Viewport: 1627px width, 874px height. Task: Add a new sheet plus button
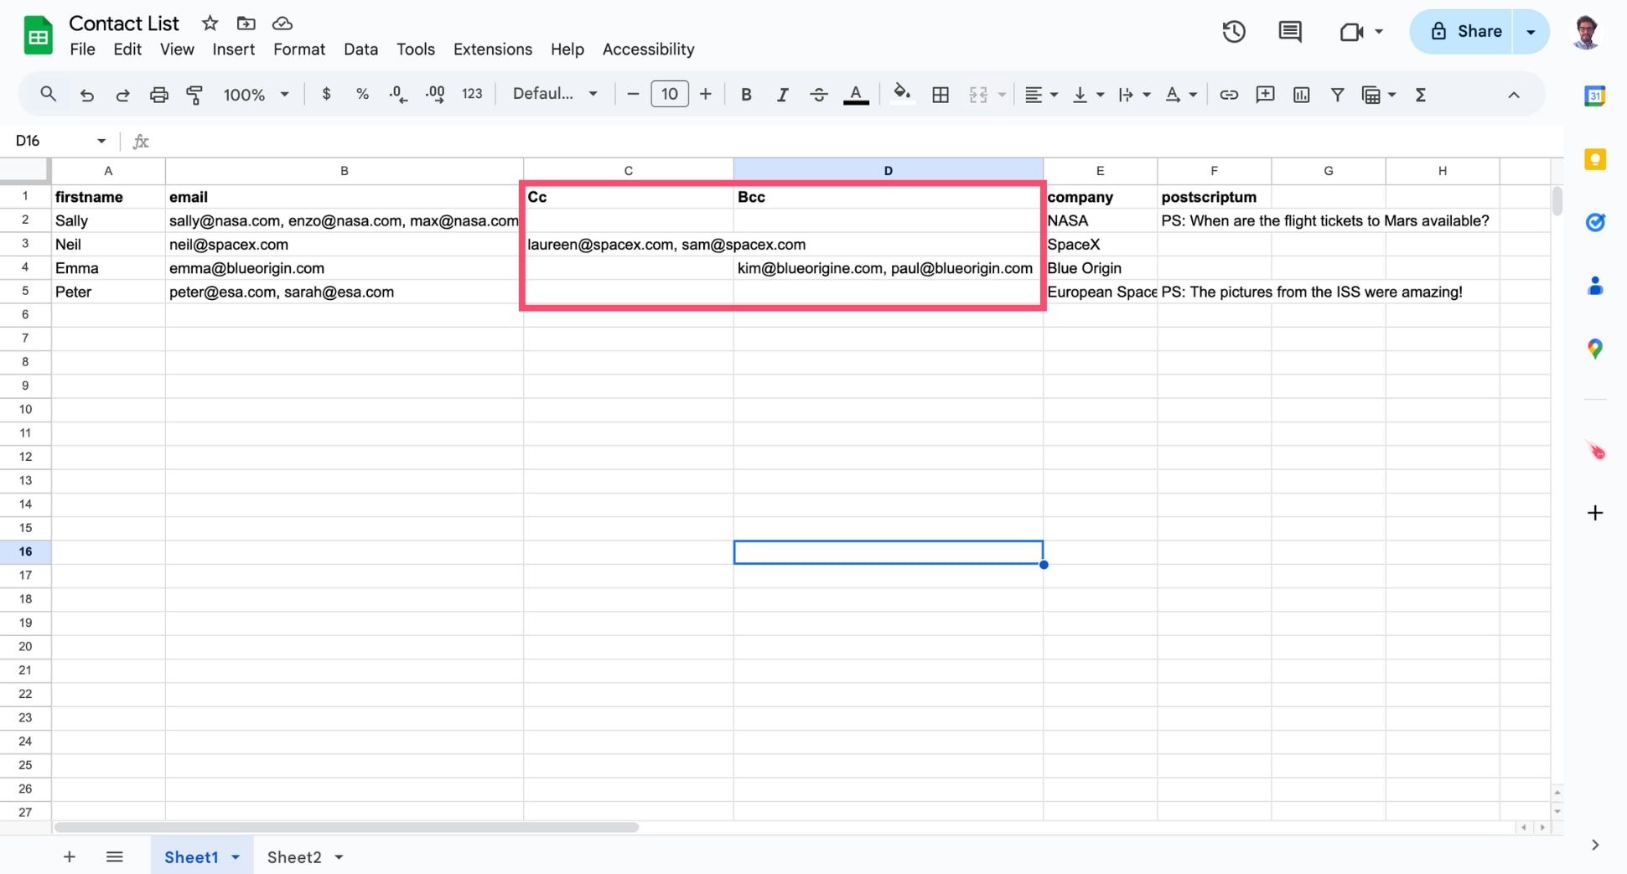coord(70,856)
